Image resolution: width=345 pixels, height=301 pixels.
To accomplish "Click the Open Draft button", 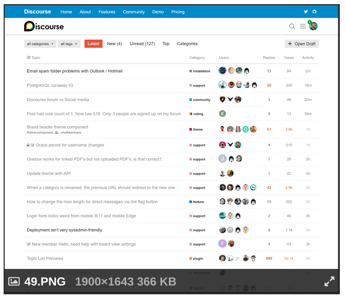I will click(x=301, y=44).
